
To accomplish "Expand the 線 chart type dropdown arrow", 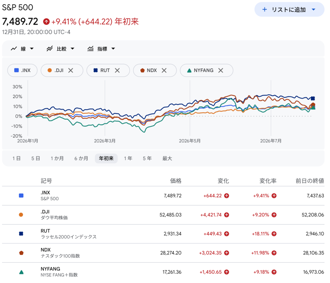I will 32,49.
